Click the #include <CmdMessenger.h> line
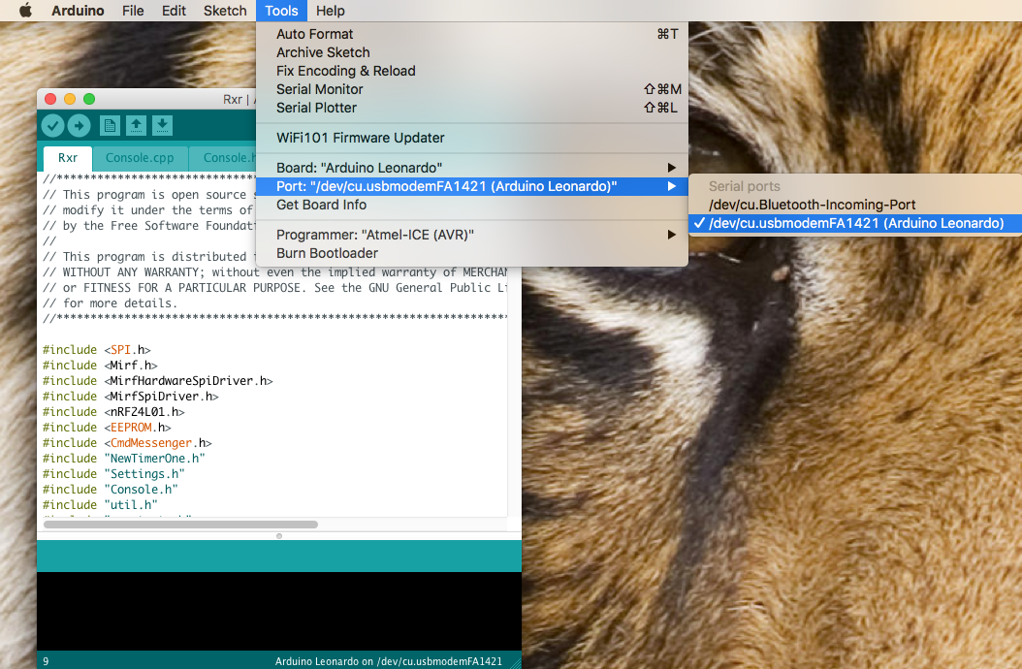 pos(127,443)
